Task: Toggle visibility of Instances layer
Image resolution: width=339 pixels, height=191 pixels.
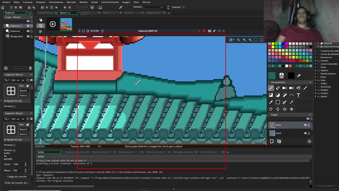Action: click(28, 31)
